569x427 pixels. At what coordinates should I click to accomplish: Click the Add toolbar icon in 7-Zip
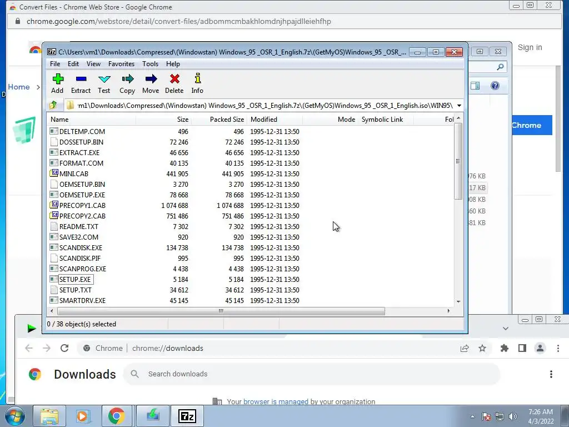(x=57, y=83)
